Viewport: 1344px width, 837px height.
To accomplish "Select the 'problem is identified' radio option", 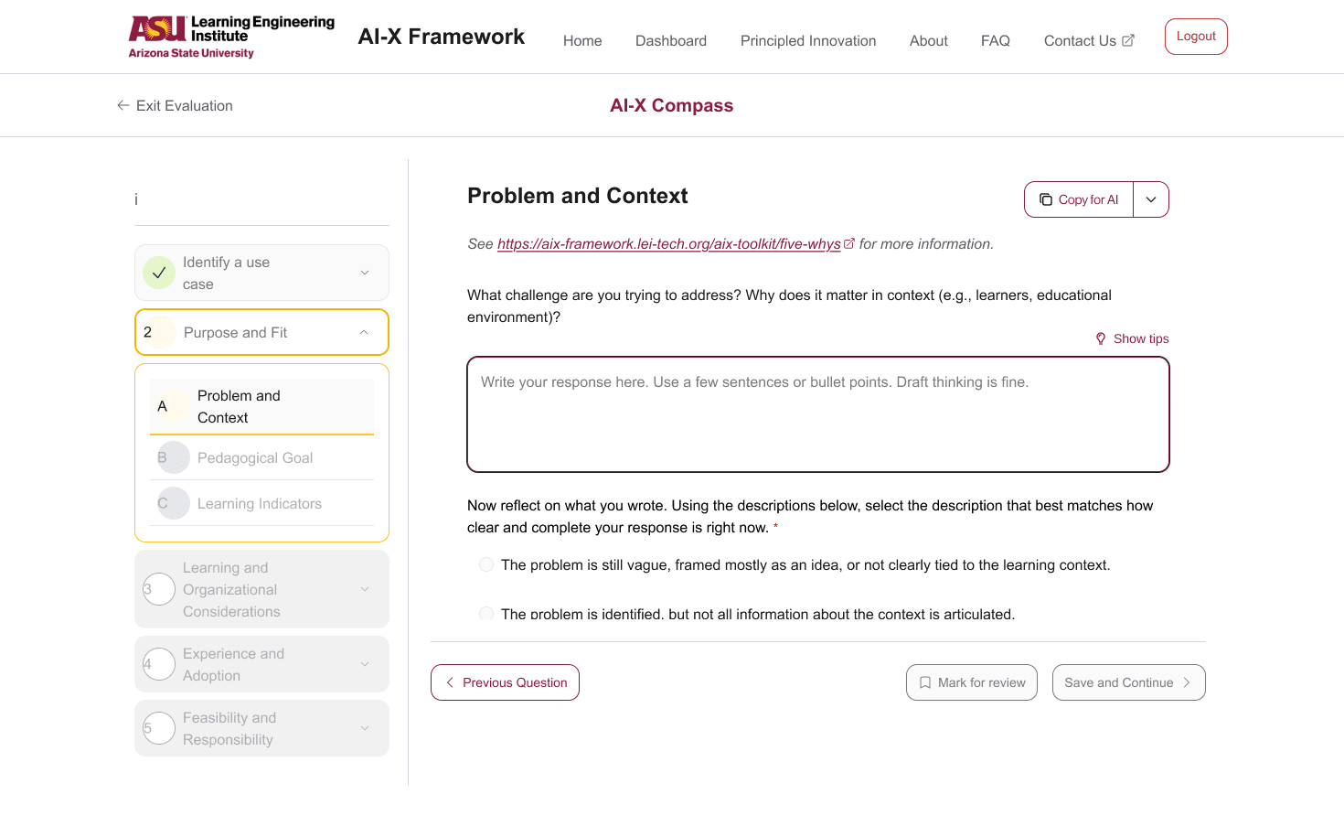I will click(486, 614).
